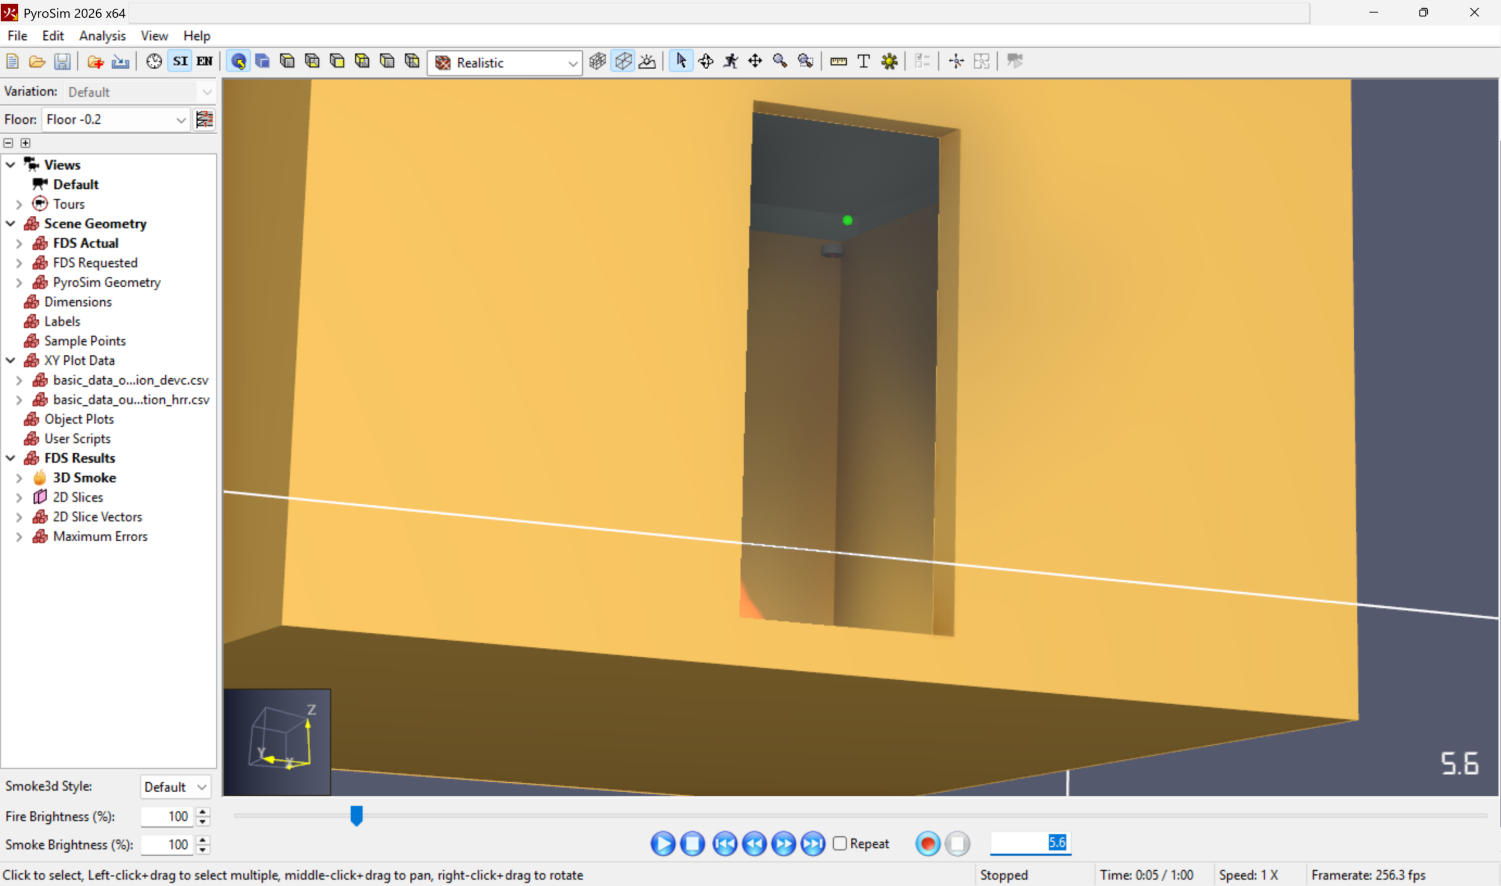Select the zoom-to-box magnifier tool
1501x886 pixels.
805,62
